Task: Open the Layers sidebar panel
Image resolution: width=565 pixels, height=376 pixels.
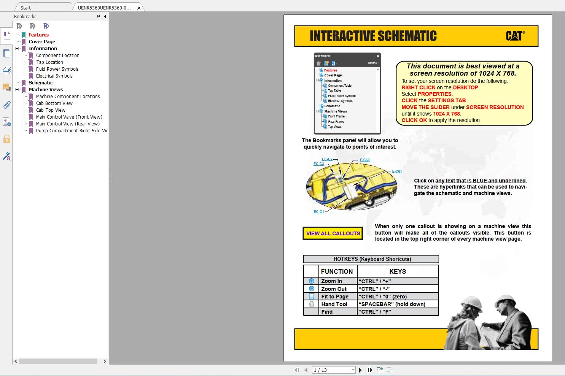Action: 6,71
